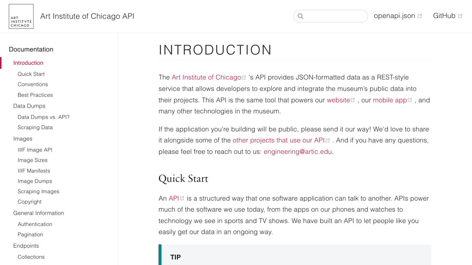Viewport: 472px width, 265px height.
Task: Open other projects that use our API link
Action: (278, 140)
